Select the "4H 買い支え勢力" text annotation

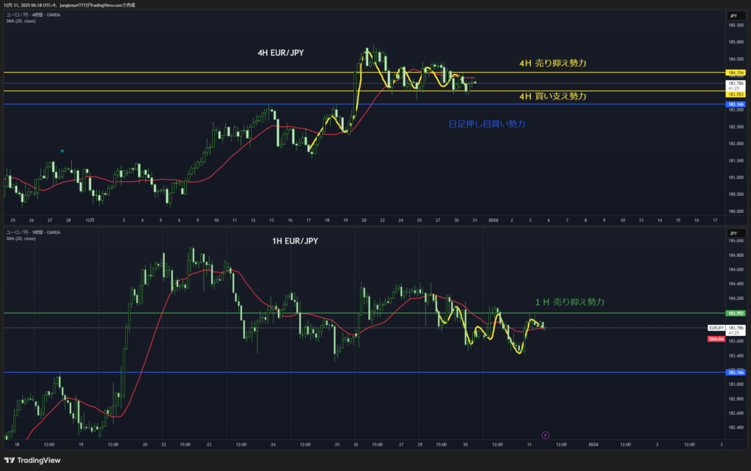click(552, 96)
